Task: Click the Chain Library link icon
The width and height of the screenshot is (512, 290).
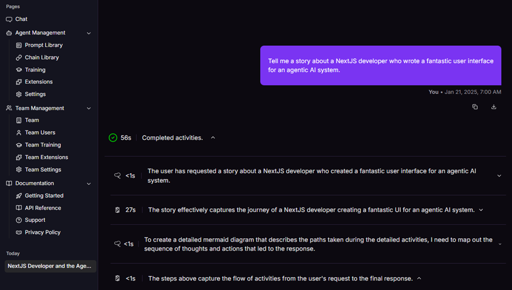Action: (19, 58)
